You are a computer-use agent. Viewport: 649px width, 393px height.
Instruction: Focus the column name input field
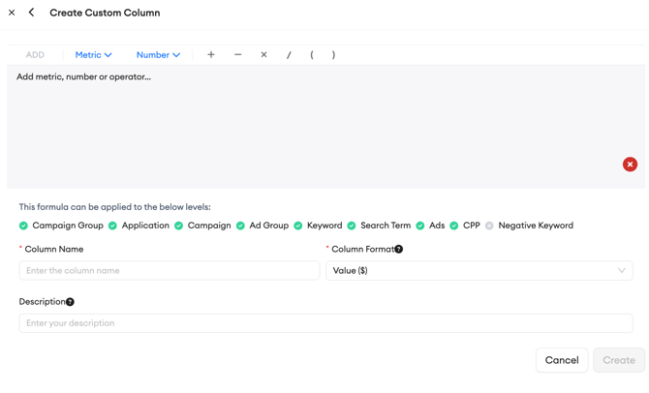coord(170,271)
